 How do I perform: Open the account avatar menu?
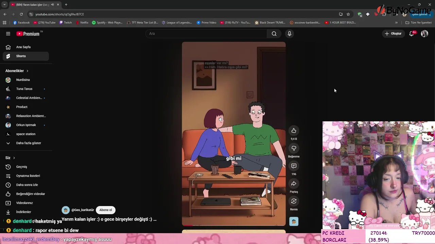point(424,34)
